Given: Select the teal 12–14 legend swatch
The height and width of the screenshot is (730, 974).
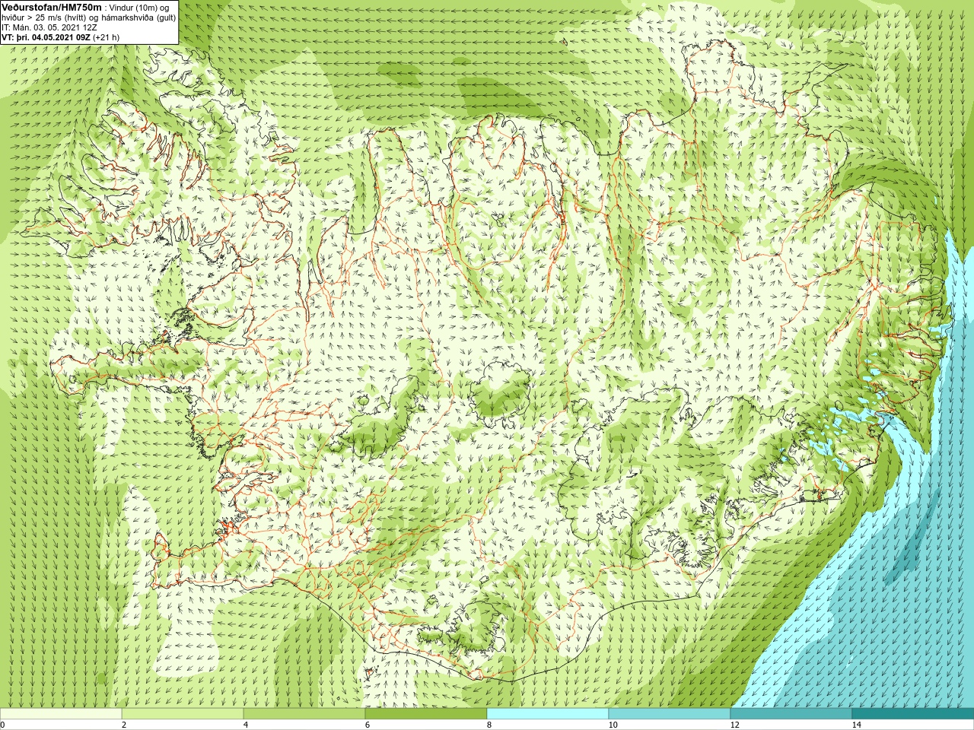Looking at the screenshot, I should [791, 714].
